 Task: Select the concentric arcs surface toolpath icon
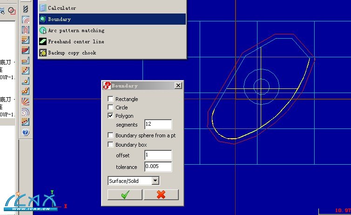[x=26, y=20]
